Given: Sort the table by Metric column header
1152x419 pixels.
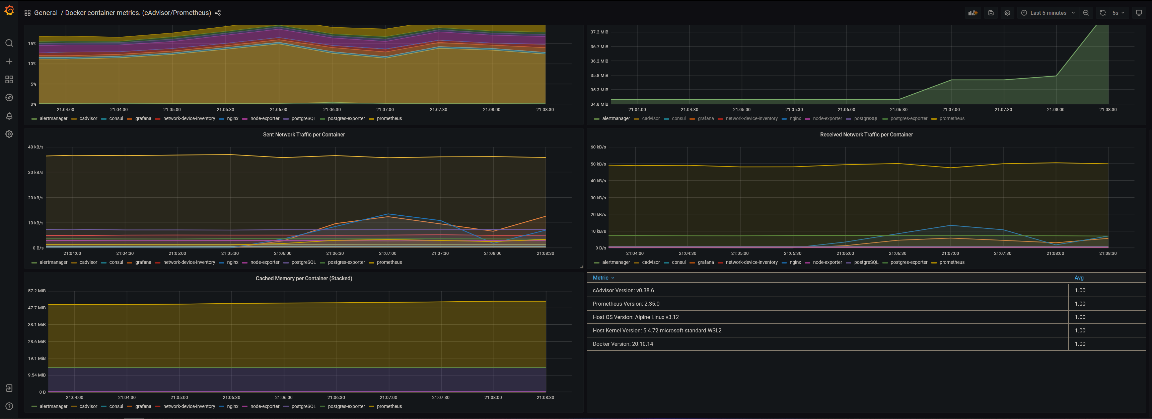Looking at the screenshot, I should [600, 278].
